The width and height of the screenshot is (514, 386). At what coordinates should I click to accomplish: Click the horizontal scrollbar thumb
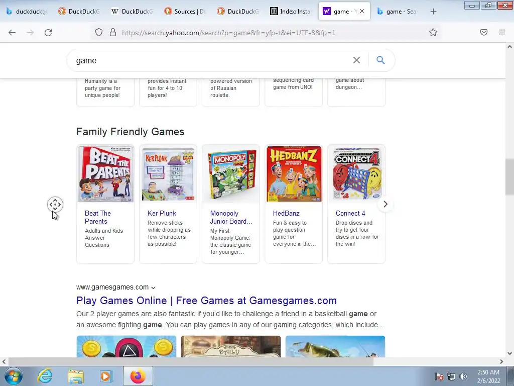click(x=191, y=362)
